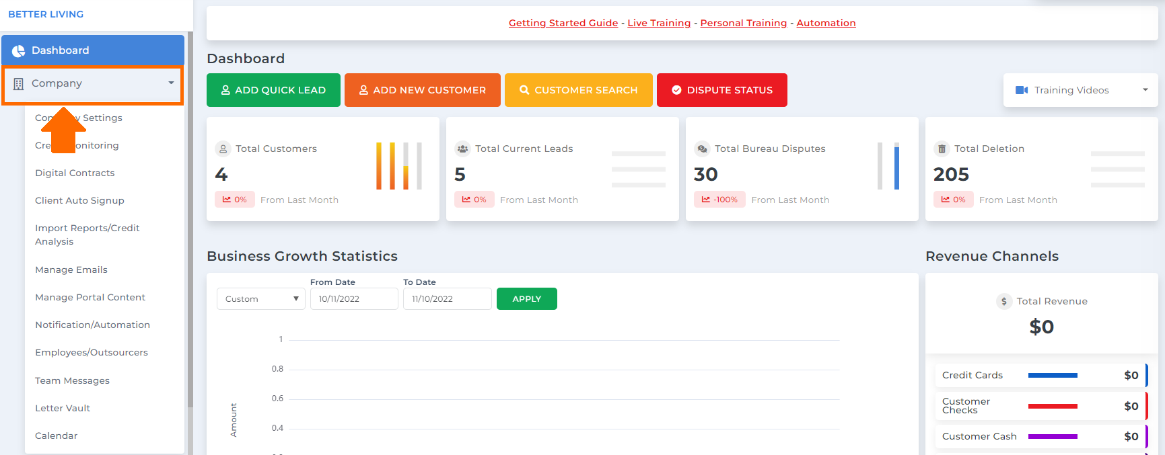The image size is (1165, 455).
Task: Click the Credit Cards blue revenue bar
Action: [x=1053, y=376]
